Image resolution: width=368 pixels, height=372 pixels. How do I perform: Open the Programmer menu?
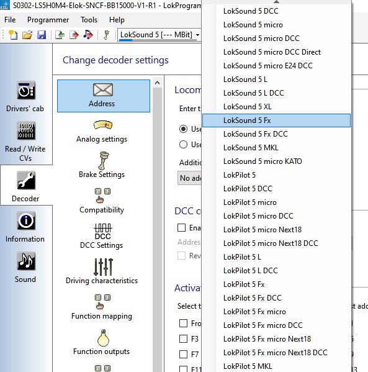point(48,20)
